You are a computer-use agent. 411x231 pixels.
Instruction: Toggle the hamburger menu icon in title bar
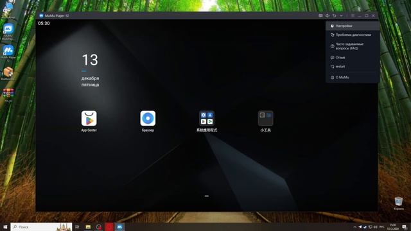(x=353, y=15)
